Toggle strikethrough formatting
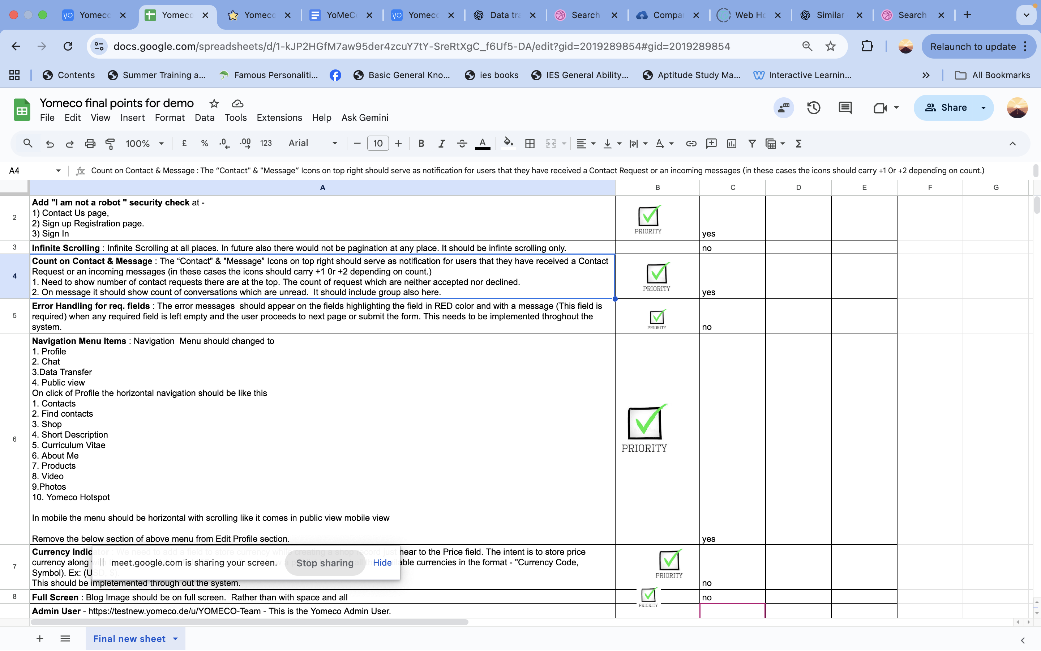 point(462,144)
